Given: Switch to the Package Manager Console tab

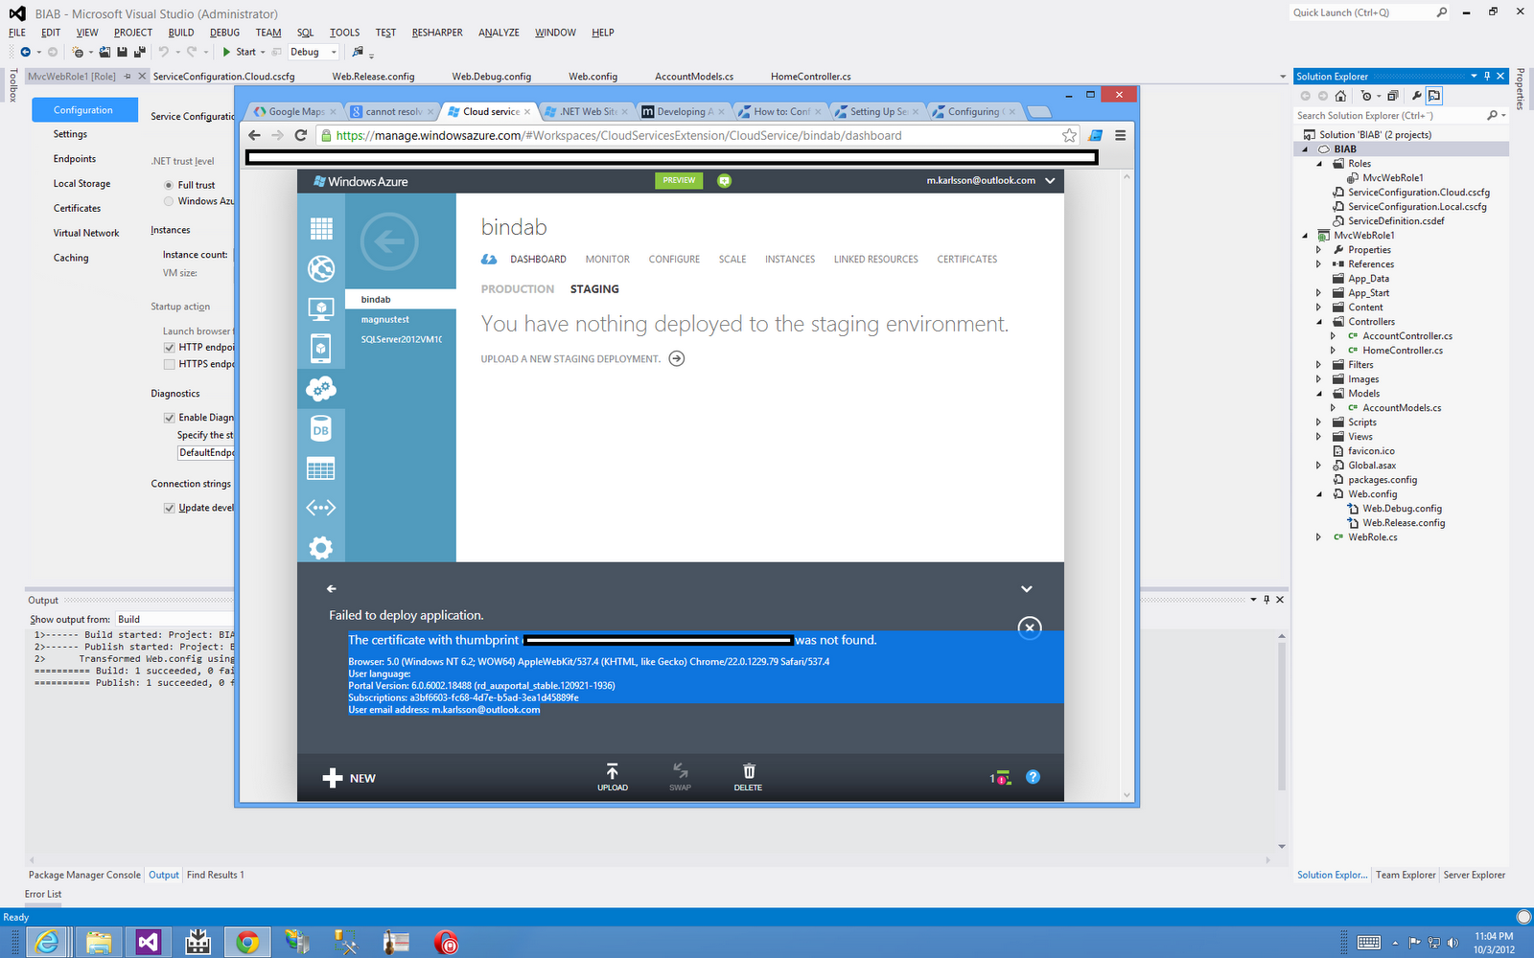Looking at the screenshot, I should click(84, 875).
